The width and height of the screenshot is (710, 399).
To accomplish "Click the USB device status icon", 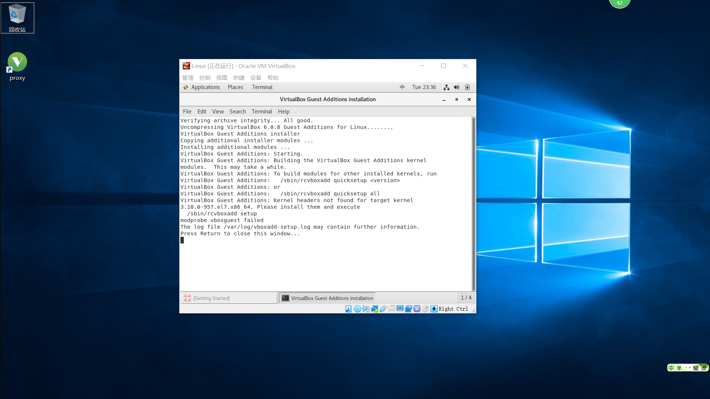I will tap(383, 309).
